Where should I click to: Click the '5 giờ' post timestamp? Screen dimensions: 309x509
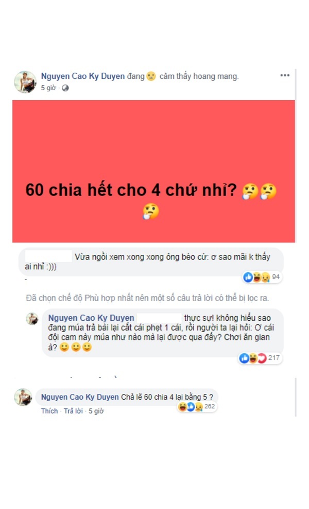[48, 88]
